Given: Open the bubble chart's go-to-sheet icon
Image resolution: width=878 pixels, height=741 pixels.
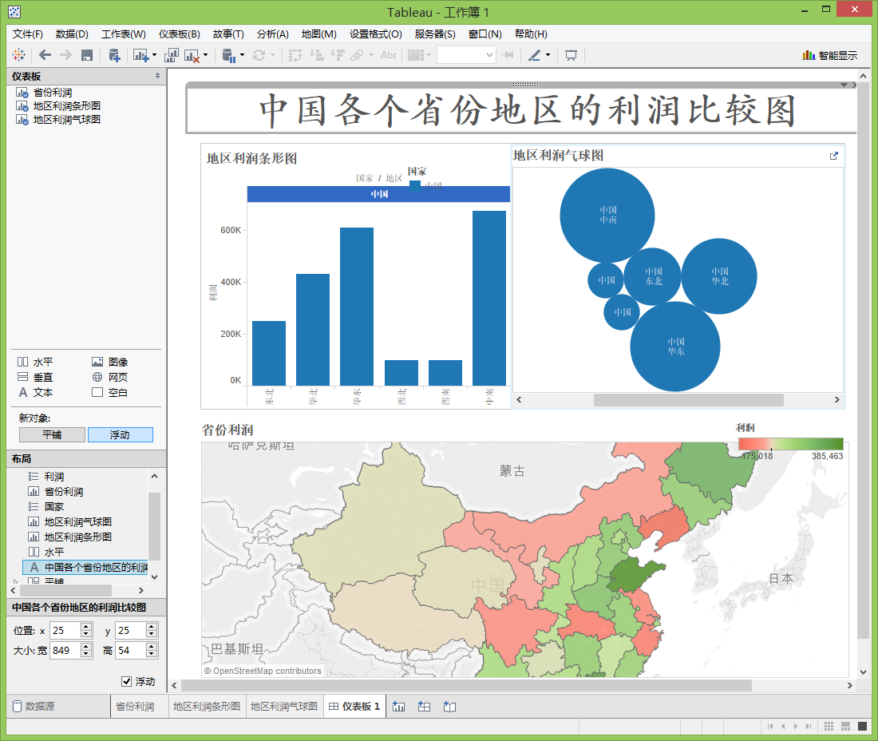Looking at the screenshot, I should [x=834, y=156].
